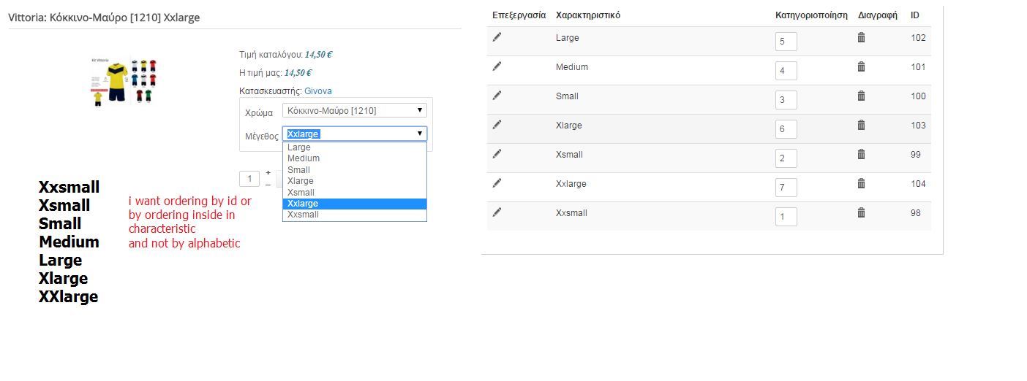This screenshot has height=381, width=1027.
Task: Click the edit pencil for Large row
Action: click(497, 37)
